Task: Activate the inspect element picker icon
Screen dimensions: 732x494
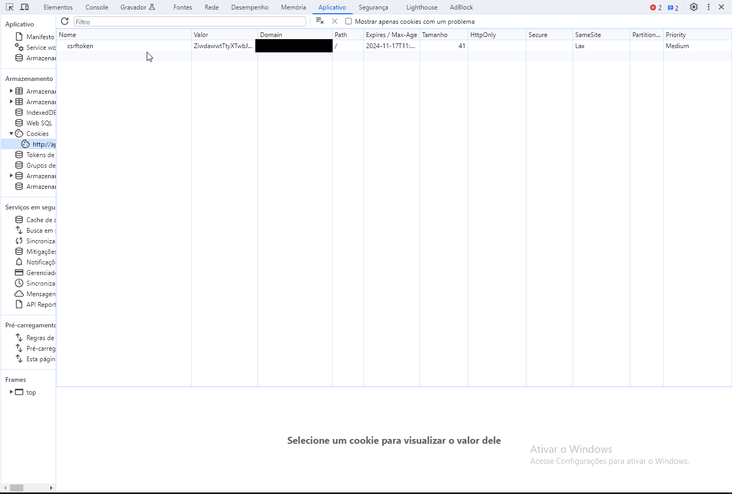Action: [x=10, y=7]
